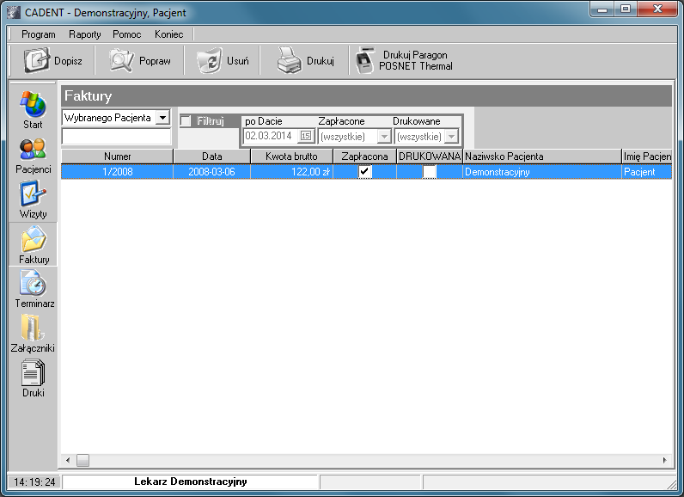Toggle Zapłacona checkbox for invoice 1/2008
The height and width of the screenshot is (497, 684).
pyautogui.click(x=365, y=172)
